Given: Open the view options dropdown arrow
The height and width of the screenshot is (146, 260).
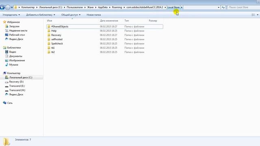Looking at the screenshot, I should (x=258, y=15).
